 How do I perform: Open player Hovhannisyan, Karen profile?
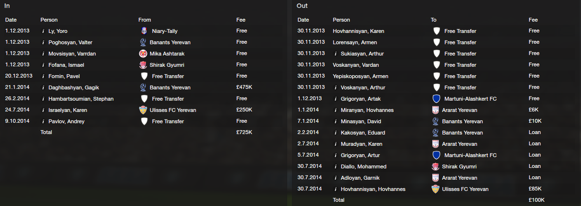click(x=358, y=31)
